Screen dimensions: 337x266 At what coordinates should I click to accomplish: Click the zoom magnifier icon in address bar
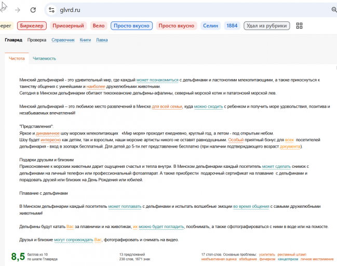click(x=334, y=10)
